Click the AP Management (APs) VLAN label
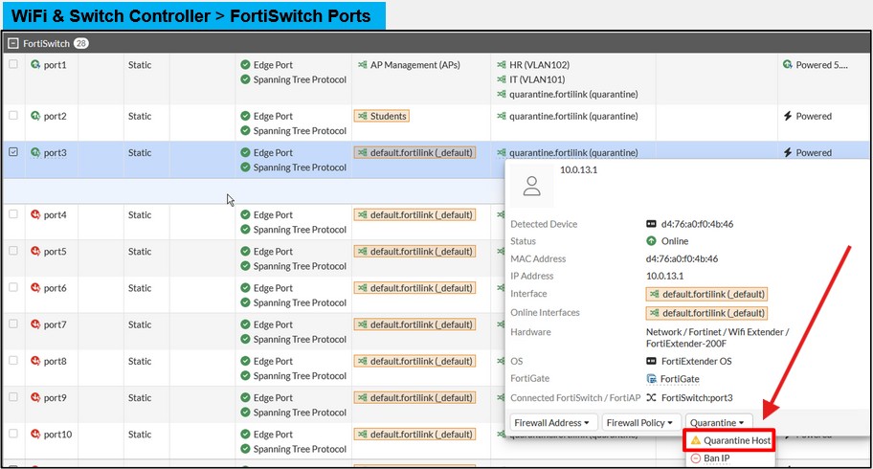 [x=415, y=65]
